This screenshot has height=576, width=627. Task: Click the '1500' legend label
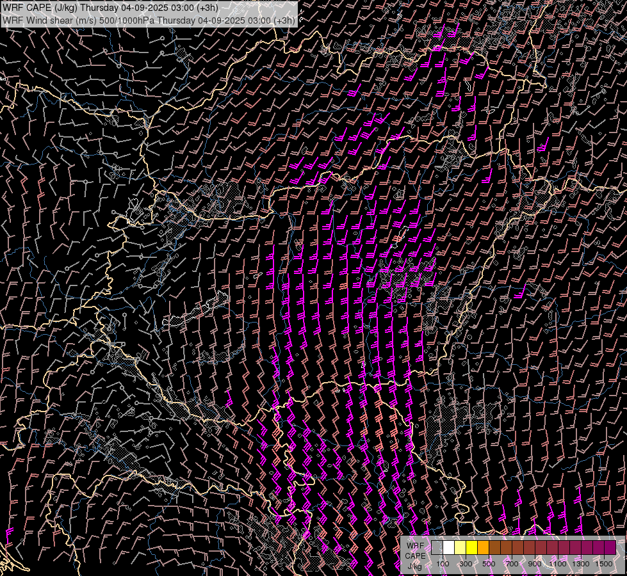(x=604, y=564)
